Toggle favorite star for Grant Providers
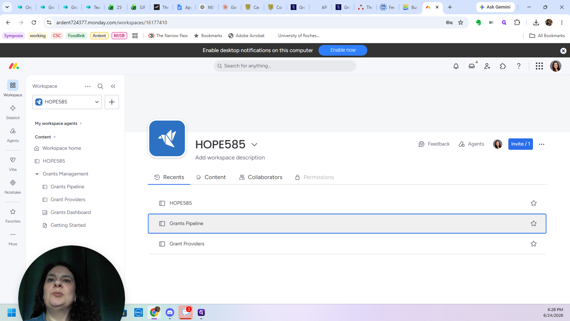The height and width of the screenshot is (321, 570). pos(534,244)
